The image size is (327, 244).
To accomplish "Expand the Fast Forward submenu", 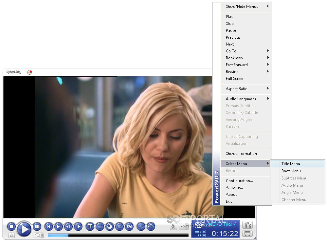I will [x=246, y=65].
